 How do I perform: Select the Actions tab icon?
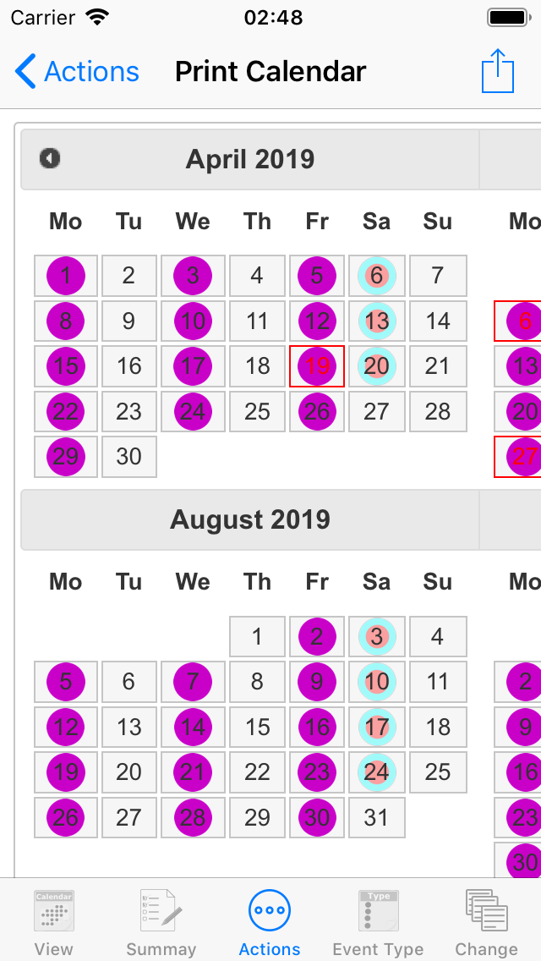click(270, 911)
